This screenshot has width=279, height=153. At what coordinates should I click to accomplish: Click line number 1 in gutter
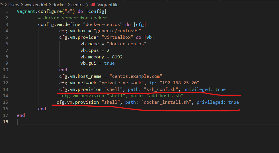coord(7,11)
